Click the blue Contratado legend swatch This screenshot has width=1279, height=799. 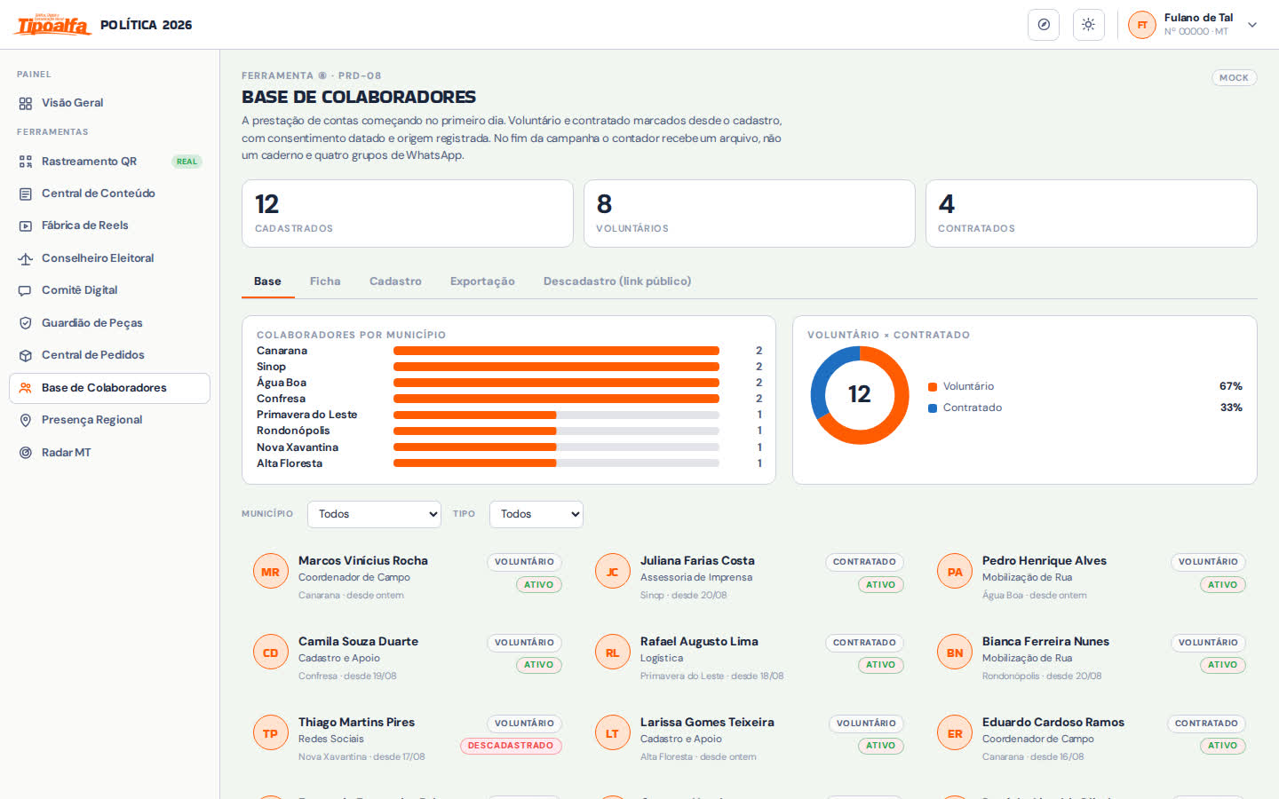pos(933,408)
